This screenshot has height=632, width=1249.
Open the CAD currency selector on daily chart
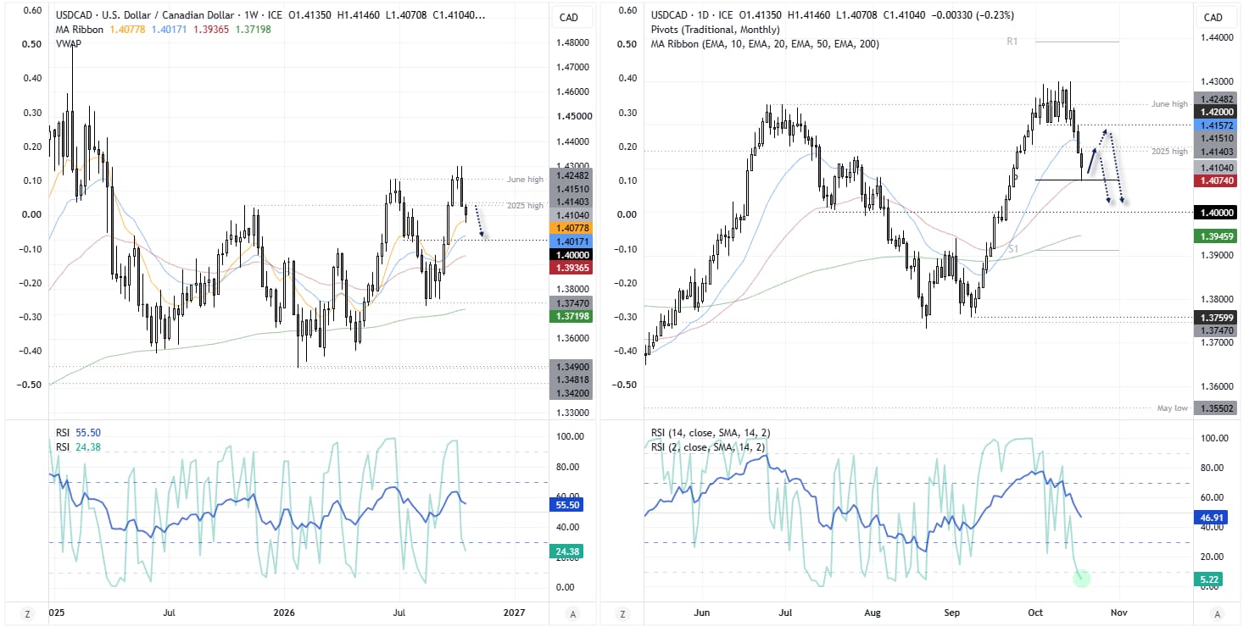1213,18
